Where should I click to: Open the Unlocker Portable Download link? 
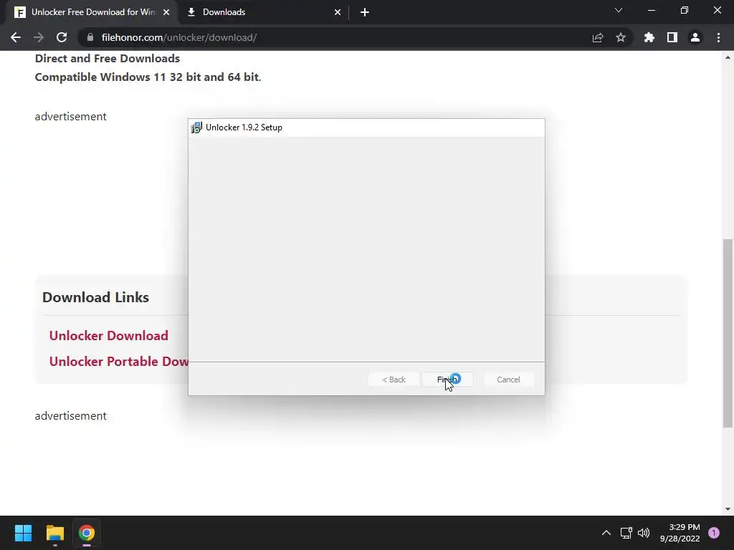(x=119, y=361)
